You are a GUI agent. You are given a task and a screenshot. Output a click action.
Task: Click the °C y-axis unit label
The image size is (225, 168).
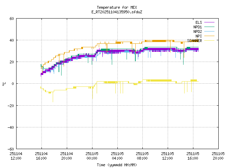[x=4, y=84]
